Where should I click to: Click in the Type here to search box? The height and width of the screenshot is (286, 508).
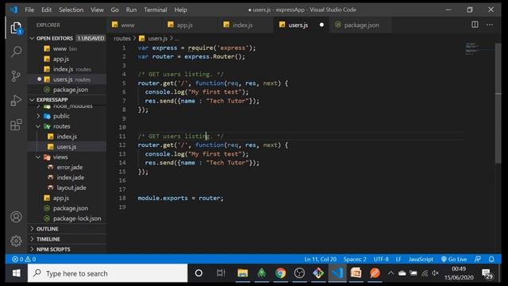[x=108, y=273]
